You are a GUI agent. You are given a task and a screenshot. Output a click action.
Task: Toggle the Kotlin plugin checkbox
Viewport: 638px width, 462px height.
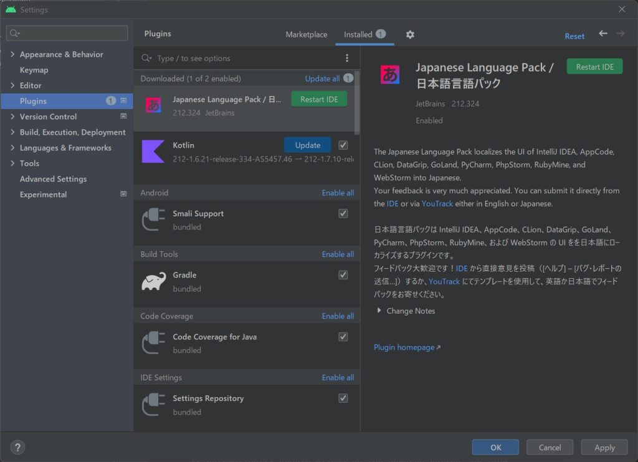343,145
